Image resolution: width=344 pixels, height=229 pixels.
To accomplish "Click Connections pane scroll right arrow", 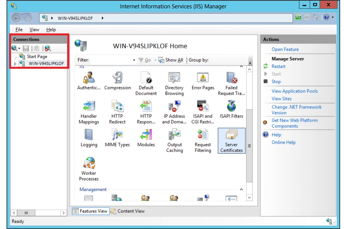I will coord(63,213).
